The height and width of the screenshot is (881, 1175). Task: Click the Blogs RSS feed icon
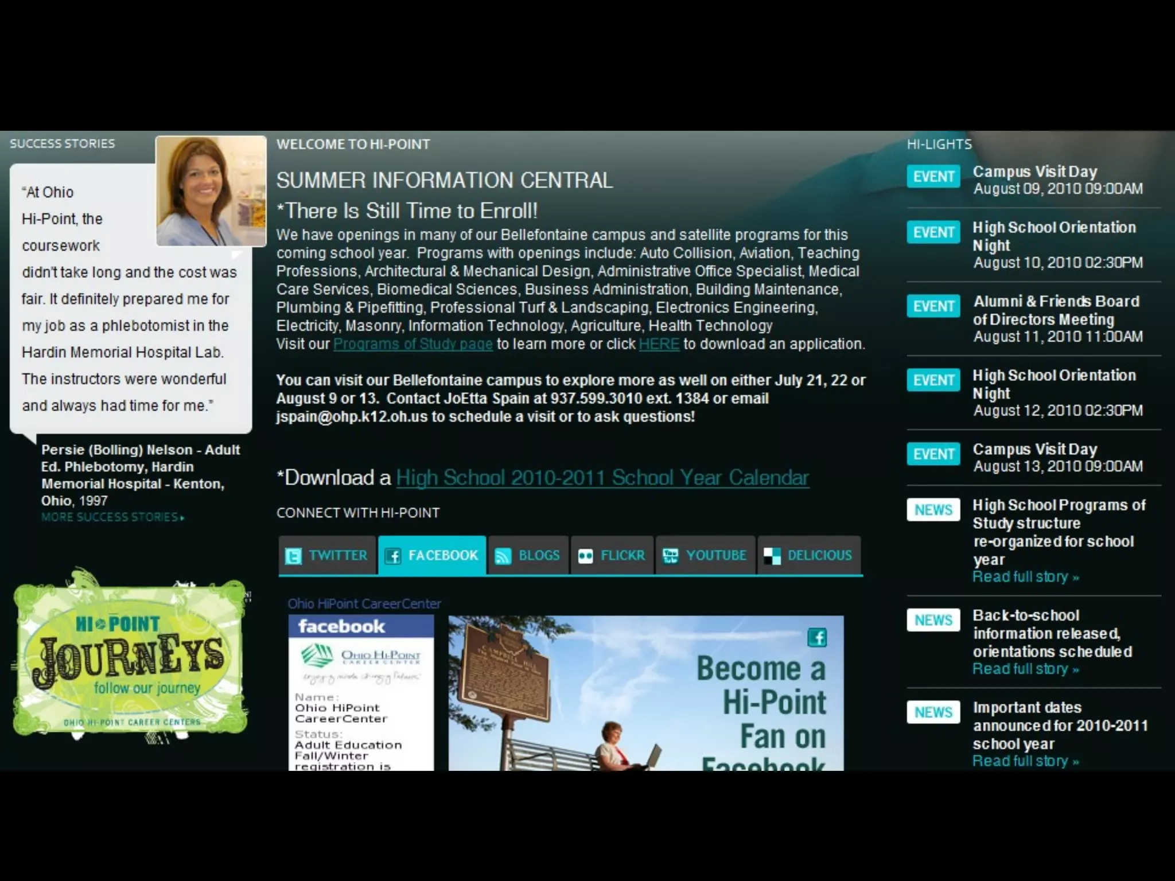503,556
